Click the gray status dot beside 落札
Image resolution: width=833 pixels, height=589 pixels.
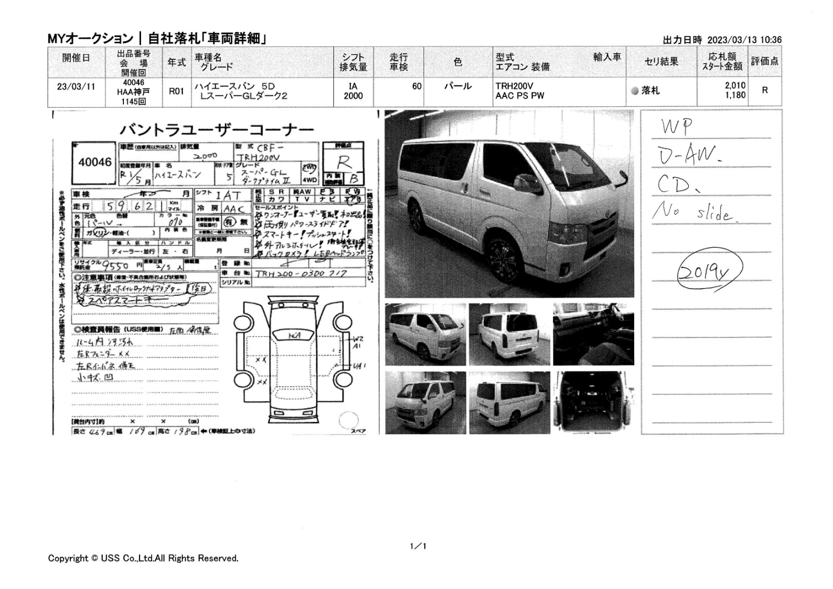pos(634,91)
